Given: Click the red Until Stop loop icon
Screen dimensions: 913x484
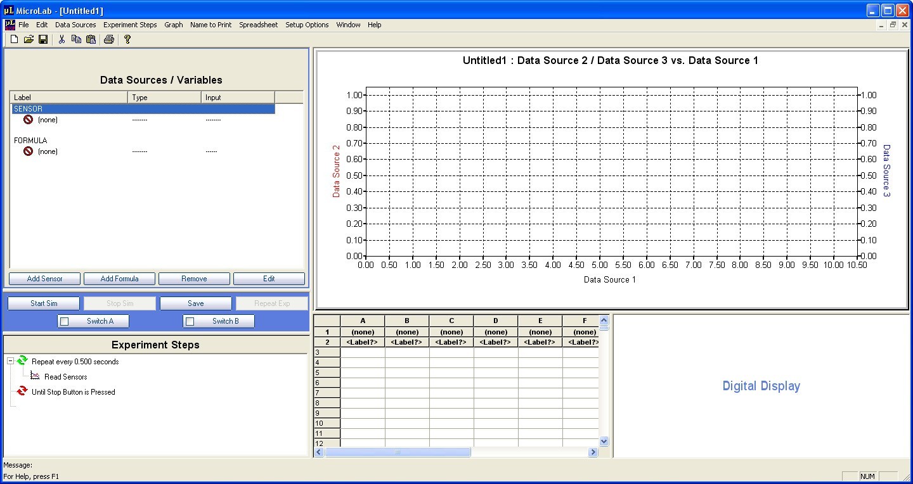Looking at the screenshot, I should (x=22, y=392).
